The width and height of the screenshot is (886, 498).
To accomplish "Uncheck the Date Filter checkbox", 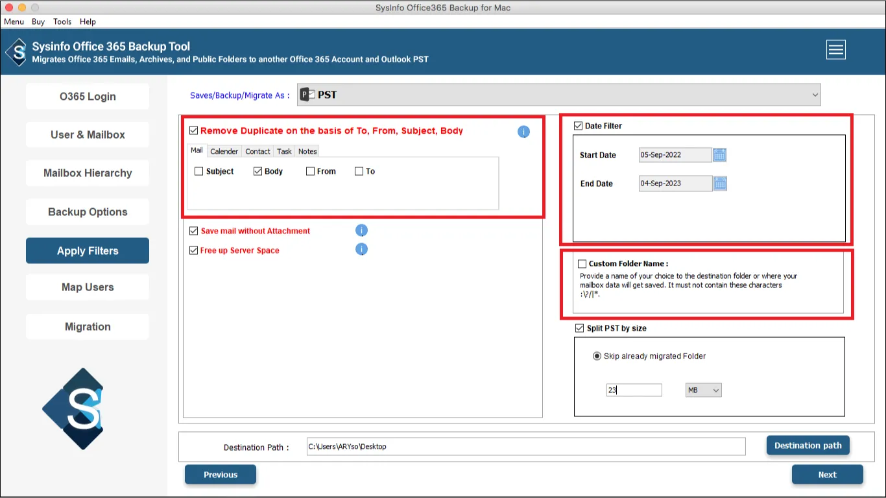I will click(x=579, y=126).
